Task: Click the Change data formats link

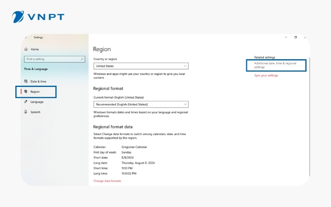Action: coord(107,181)
